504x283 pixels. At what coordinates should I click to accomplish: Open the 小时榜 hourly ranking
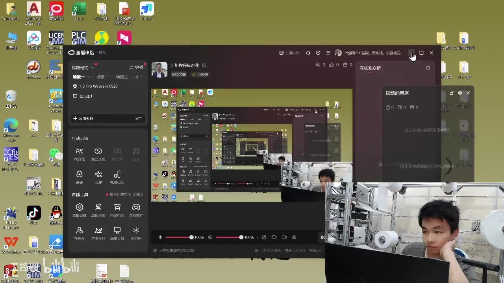coord(200,74)
